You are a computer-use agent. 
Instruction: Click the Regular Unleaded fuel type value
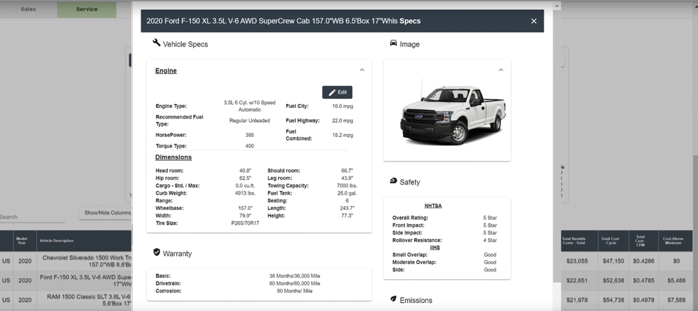pos(250,121)
